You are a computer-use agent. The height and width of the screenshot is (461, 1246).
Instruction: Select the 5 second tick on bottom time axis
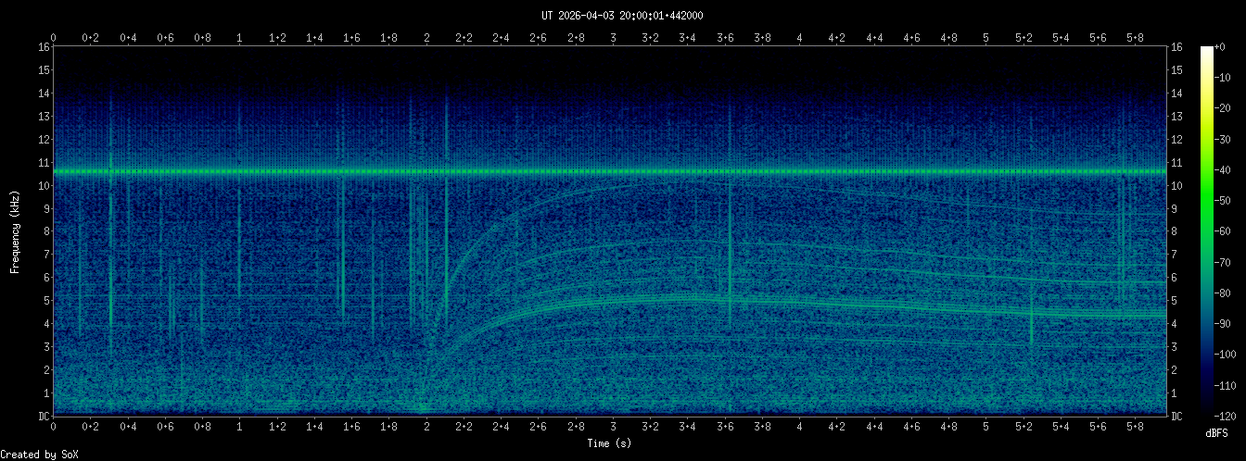[x=986, y=429]
